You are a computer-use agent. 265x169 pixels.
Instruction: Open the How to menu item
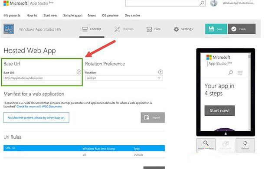pyautogui.click(x=32, y=15)
